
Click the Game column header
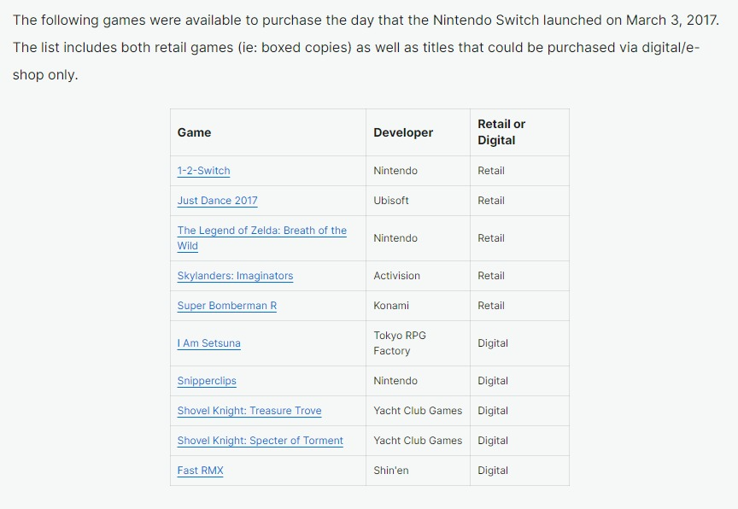(194, 132)
